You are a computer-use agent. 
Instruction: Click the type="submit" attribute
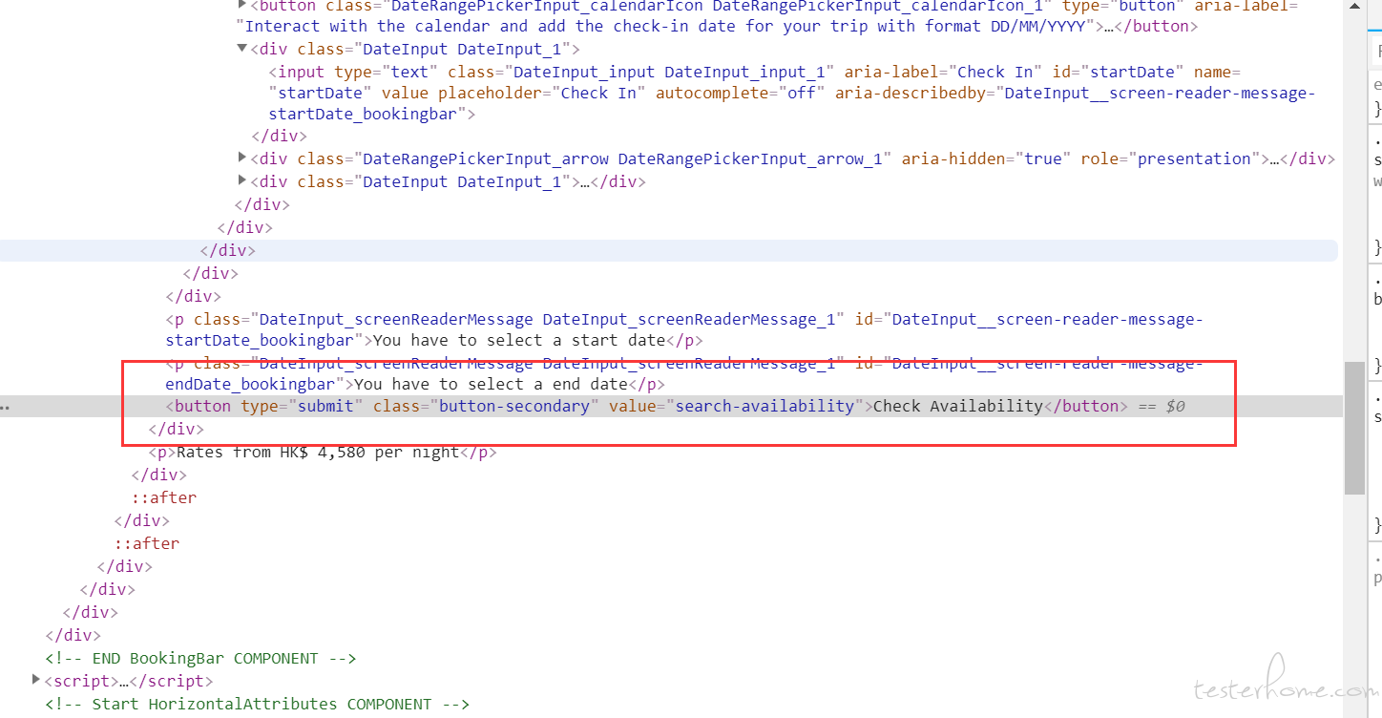(x=303, y=406)
